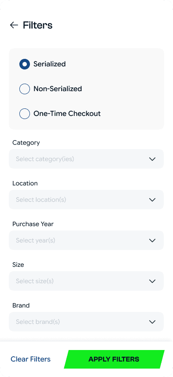Select the Serialized radio button
The height and width of the screenshot is (377, 173).
click(x=25, y=64)
